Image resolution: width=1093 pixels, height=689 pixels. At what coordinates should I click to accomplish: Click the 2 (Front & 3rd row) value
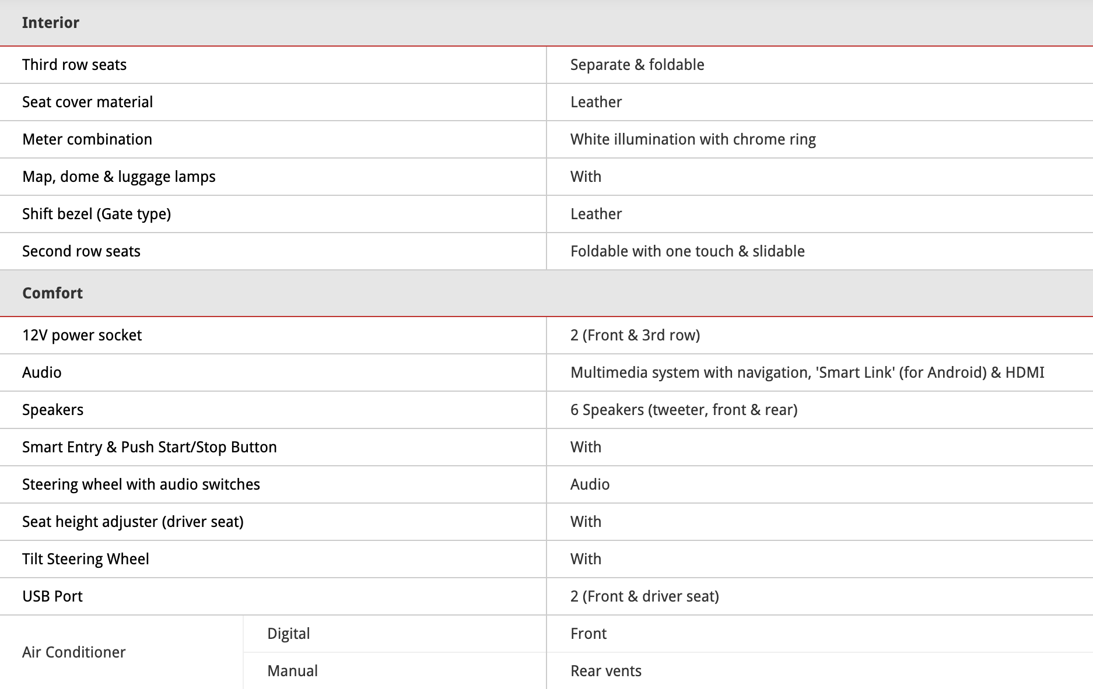click(635, 335)
